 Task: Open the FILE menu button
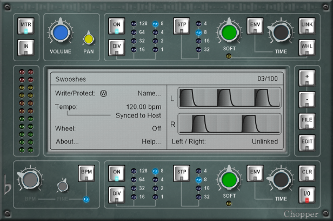pyautogui.click(x=307, y=120)
